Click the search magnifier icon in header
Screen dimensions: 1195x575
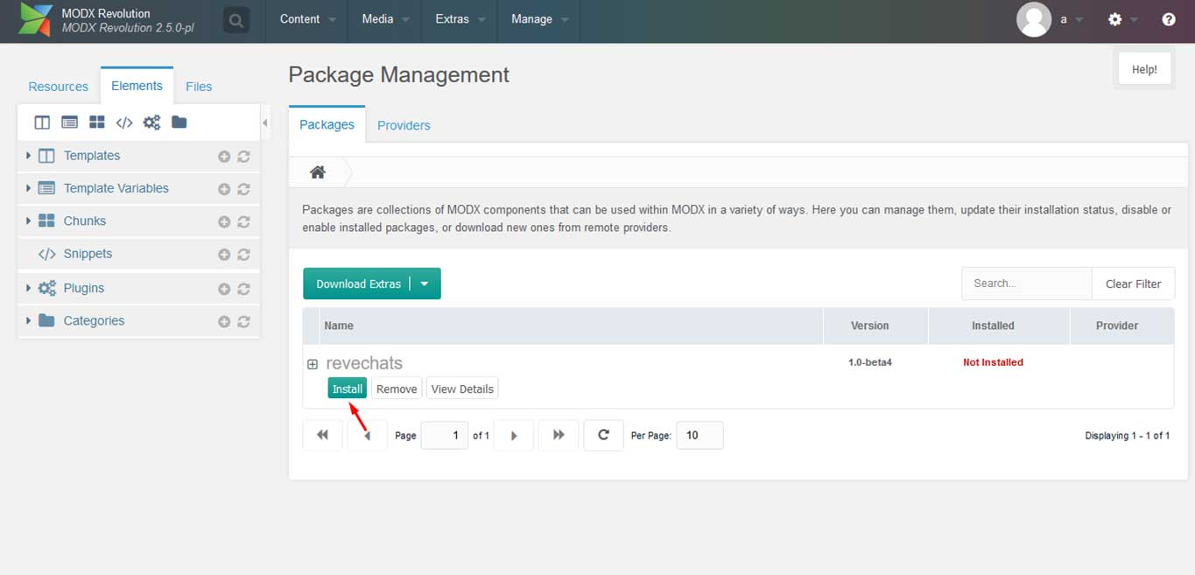tap(235, 20)
